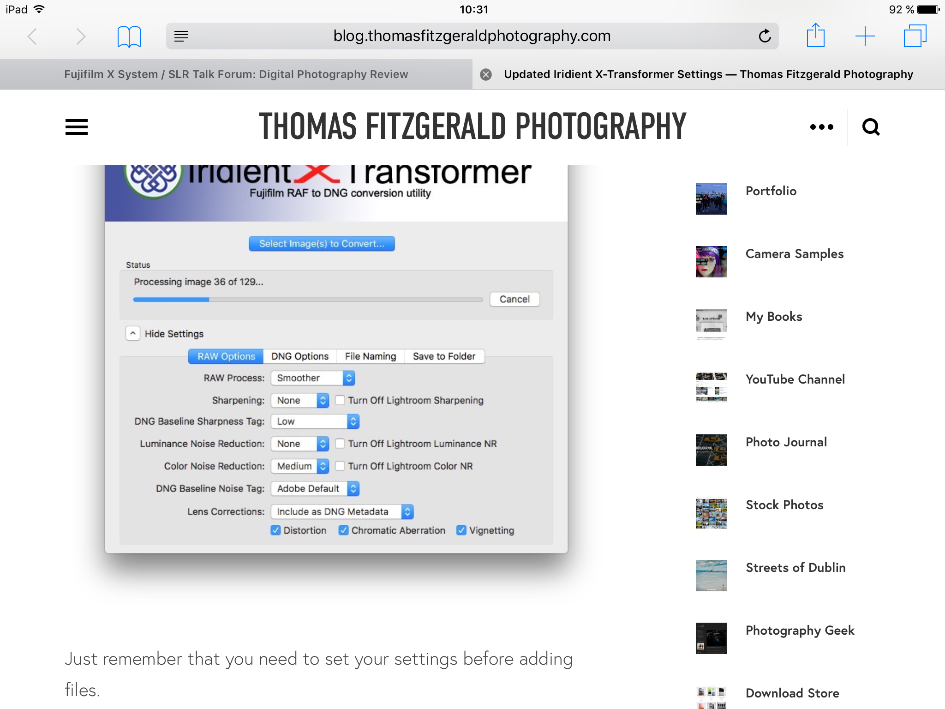
Task: Open the site hamburger menu
Action: [x=77, y=127]
